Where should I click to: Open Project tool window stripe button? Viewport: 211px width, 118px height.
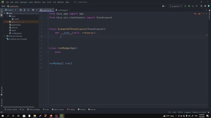pos(1,13)
